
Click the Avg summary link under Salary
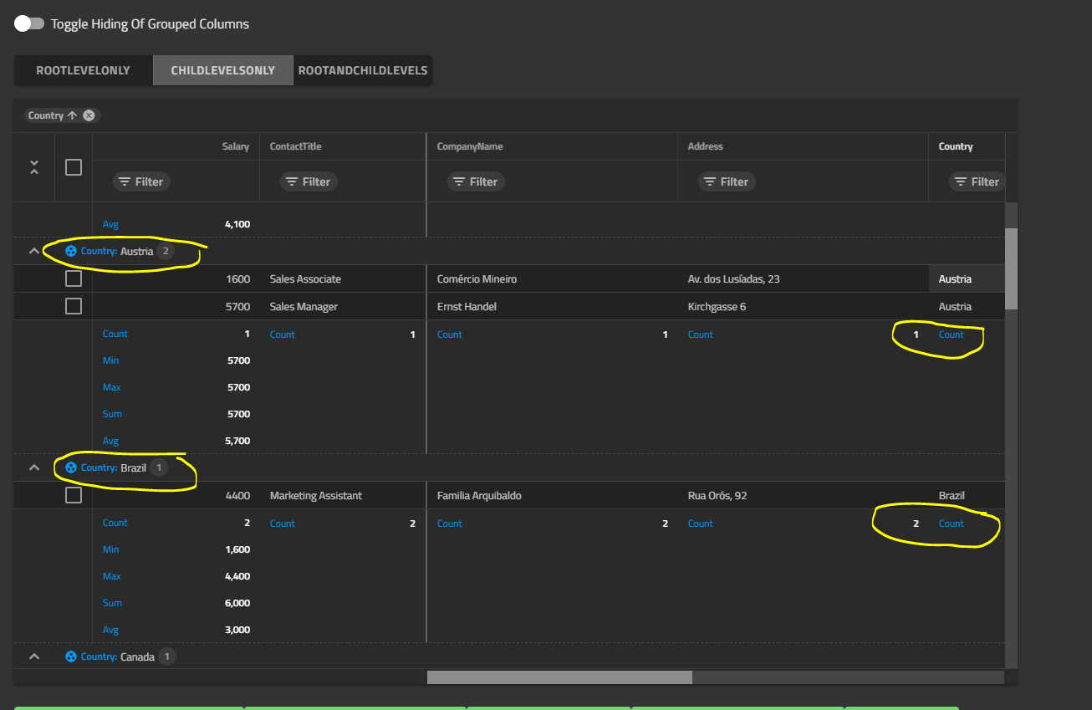click(x=110, y=223)
